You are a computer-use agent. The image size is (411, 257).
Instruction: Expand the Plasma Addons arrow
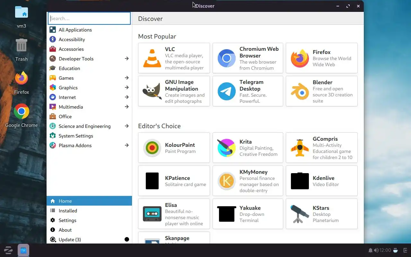(x=127, y=145)
